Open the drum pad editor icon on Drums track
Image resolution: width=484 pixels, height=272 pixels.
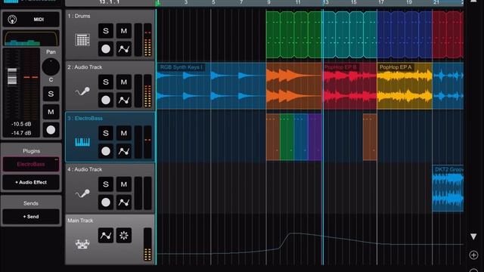coord(82,40)
